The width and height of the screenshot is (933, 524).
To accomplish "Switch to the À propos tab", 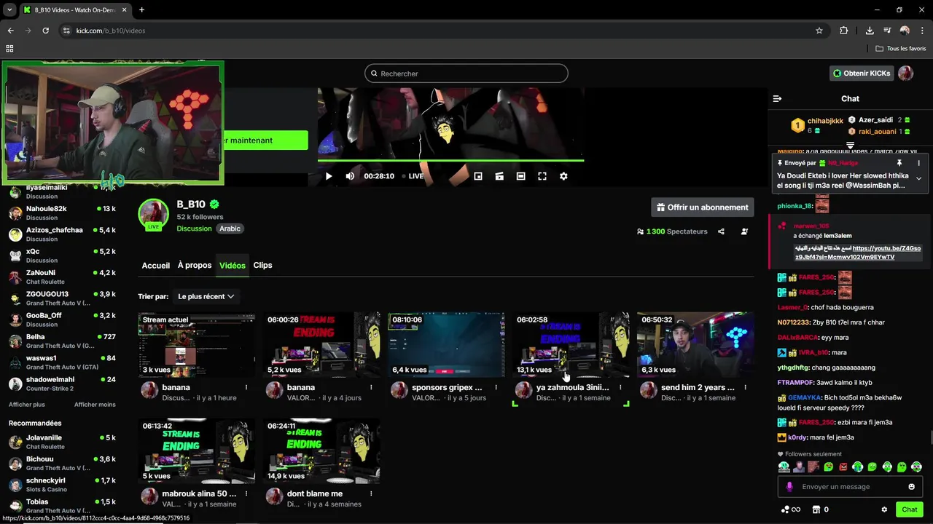I will (x=195, y=266).
